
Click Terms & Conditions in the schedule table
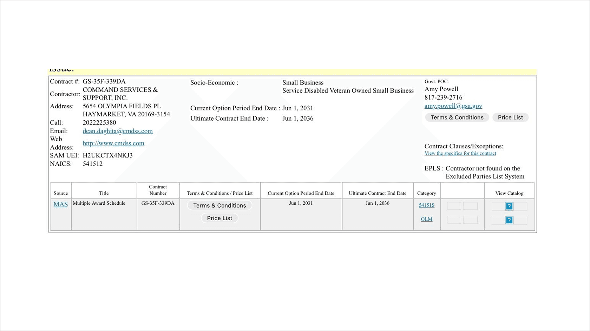[219, 205]
